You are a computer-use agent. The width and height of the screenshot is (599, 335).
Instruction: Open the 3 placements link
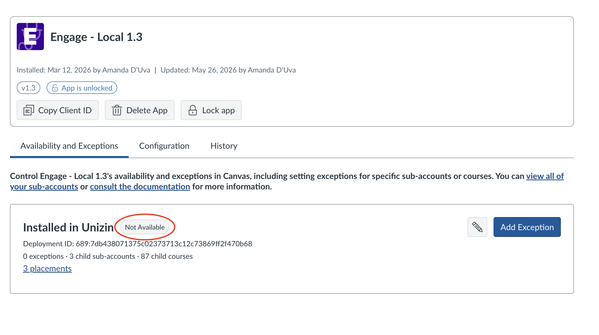(x=47, y=268)
